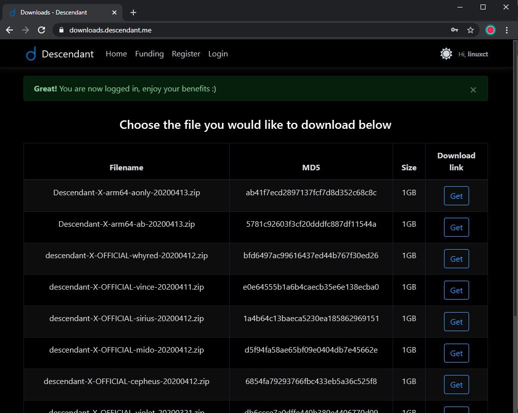Select the Downloads - Descendant tab
The height and width of the screenshot is (413, 518).
click(x=62, y=12)
